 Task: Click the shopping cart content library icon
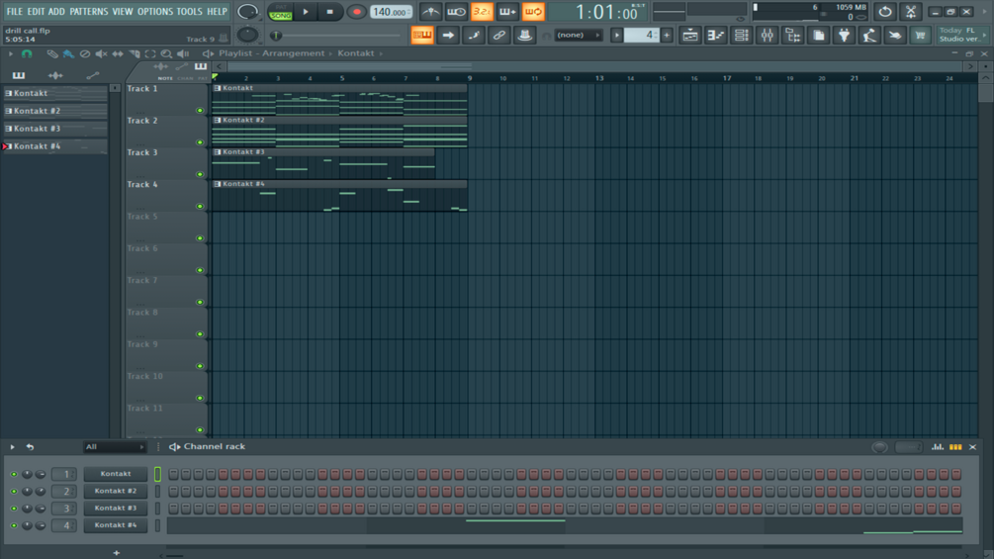coord(920,36)
